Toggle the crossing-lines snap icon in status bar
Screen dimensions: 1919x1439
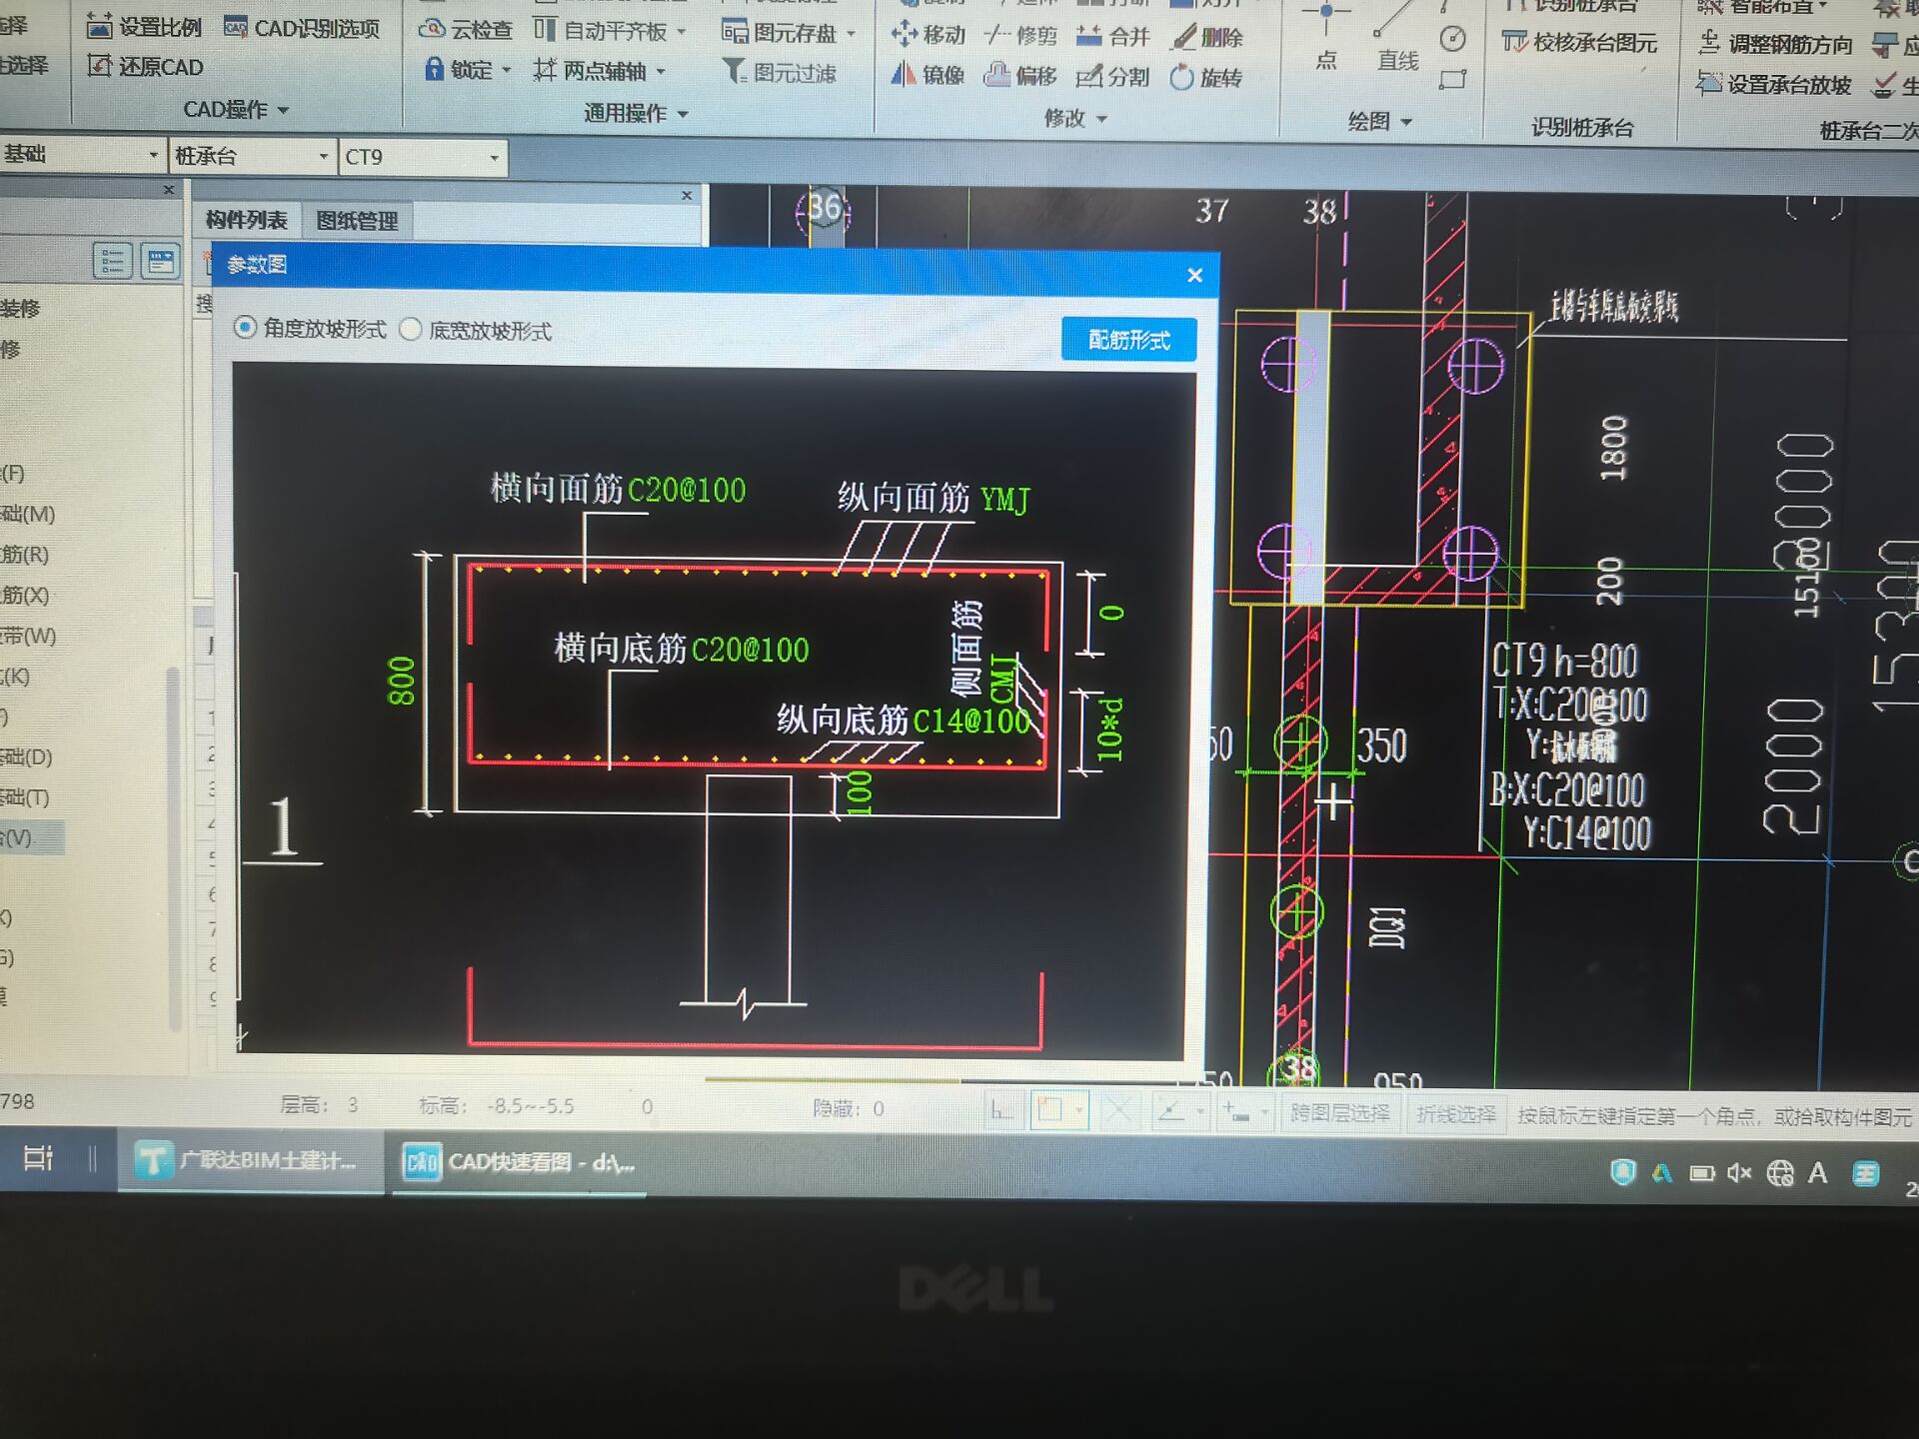[x=1119, y=1111]
